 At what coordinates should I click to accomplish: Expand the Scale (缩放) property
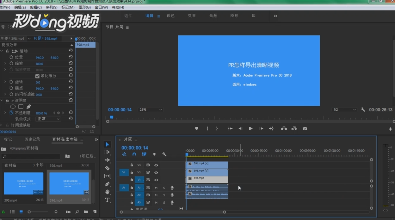[5, 63]
